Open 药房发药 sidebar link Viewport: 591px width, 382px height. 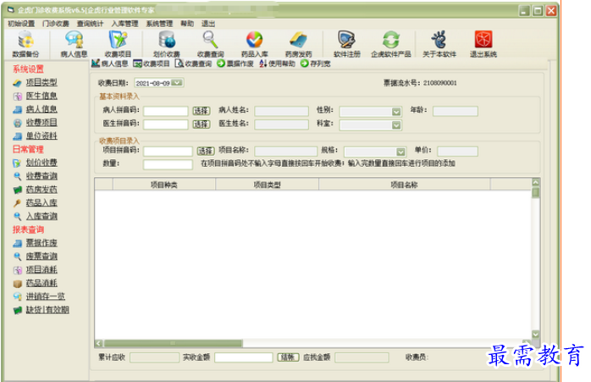(x=41, y=190)
